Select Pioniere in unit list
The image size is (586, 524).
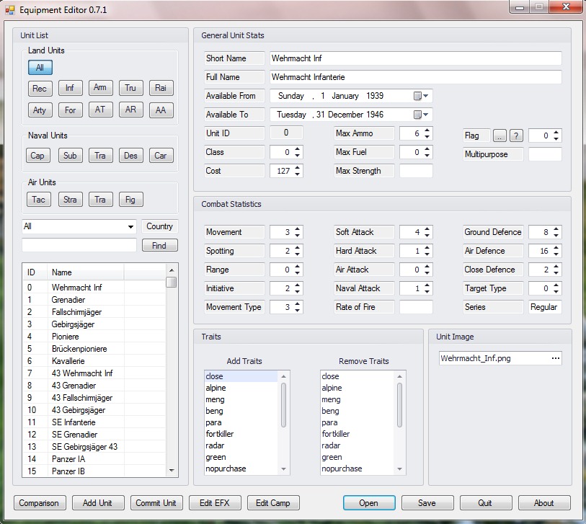point(94,337)
